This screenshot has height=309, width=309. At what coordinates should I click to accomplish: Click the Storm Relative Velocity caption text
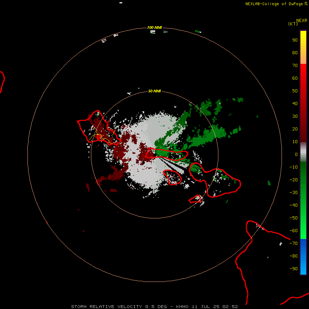[x=154, y=307]
